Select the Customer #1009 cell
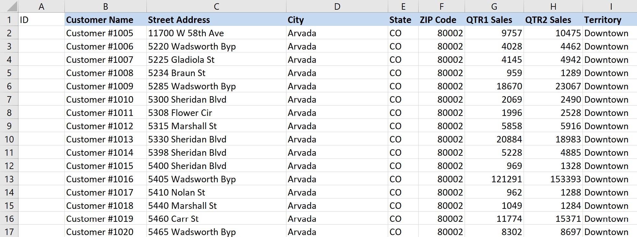 click(105, 86)
